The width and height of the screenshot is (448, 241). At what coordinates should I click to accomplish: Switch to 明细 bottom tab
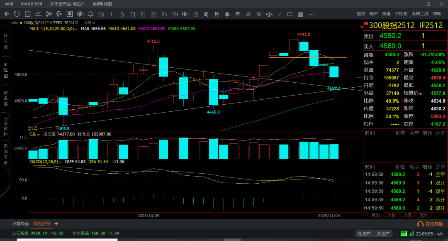click(x=375, y=215)
